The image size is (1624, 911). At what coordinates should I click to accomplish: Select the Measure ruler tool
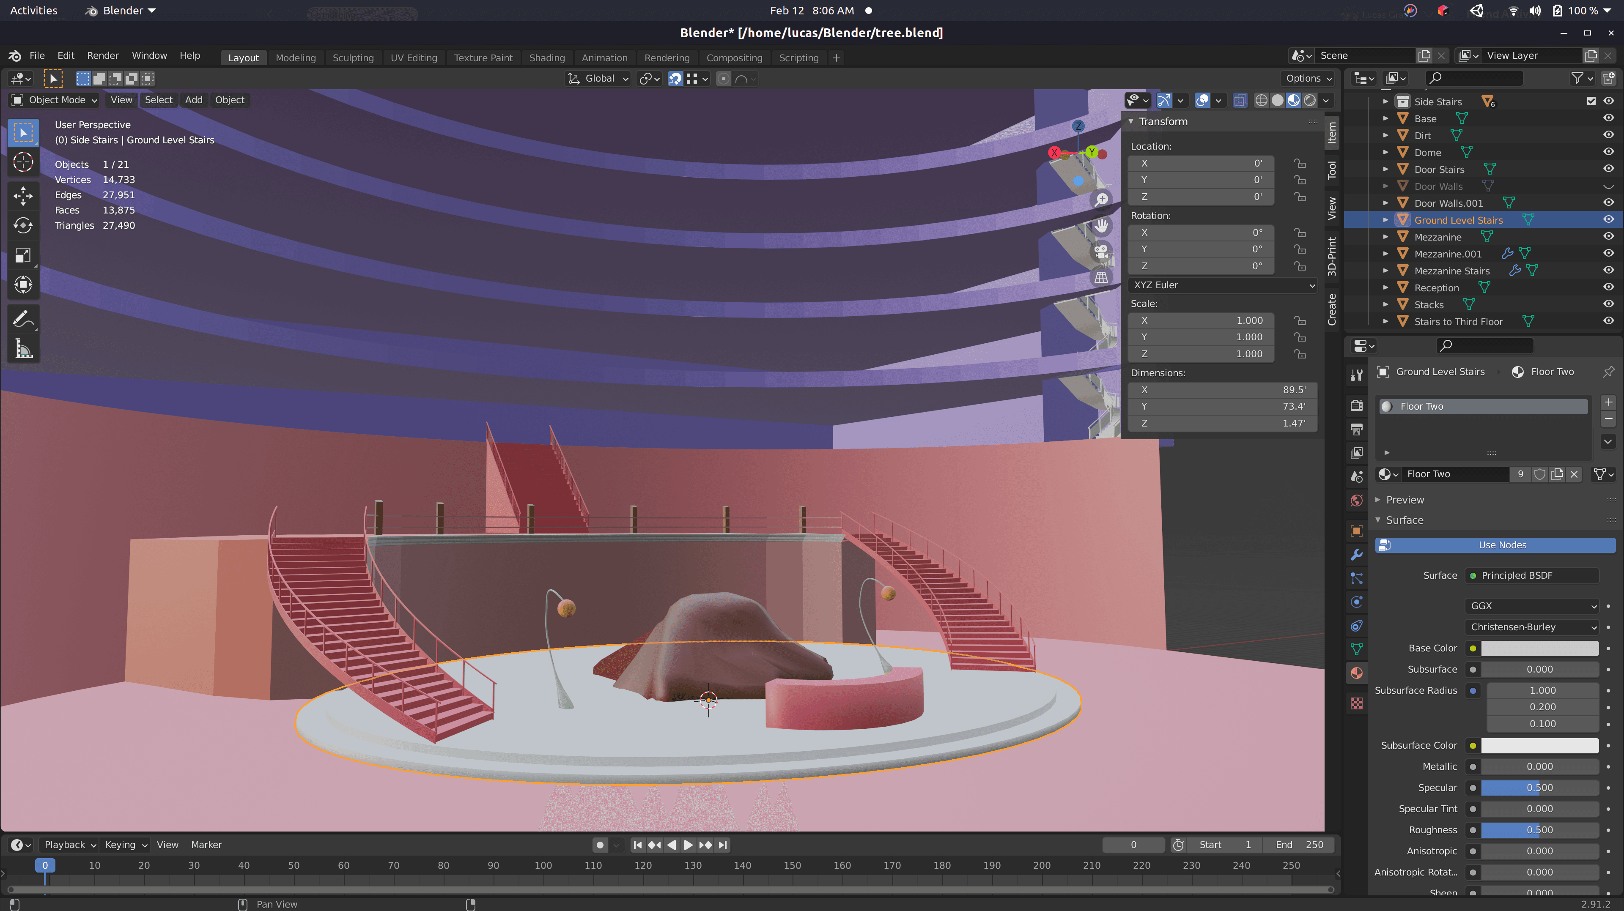[x=23, y=348]
